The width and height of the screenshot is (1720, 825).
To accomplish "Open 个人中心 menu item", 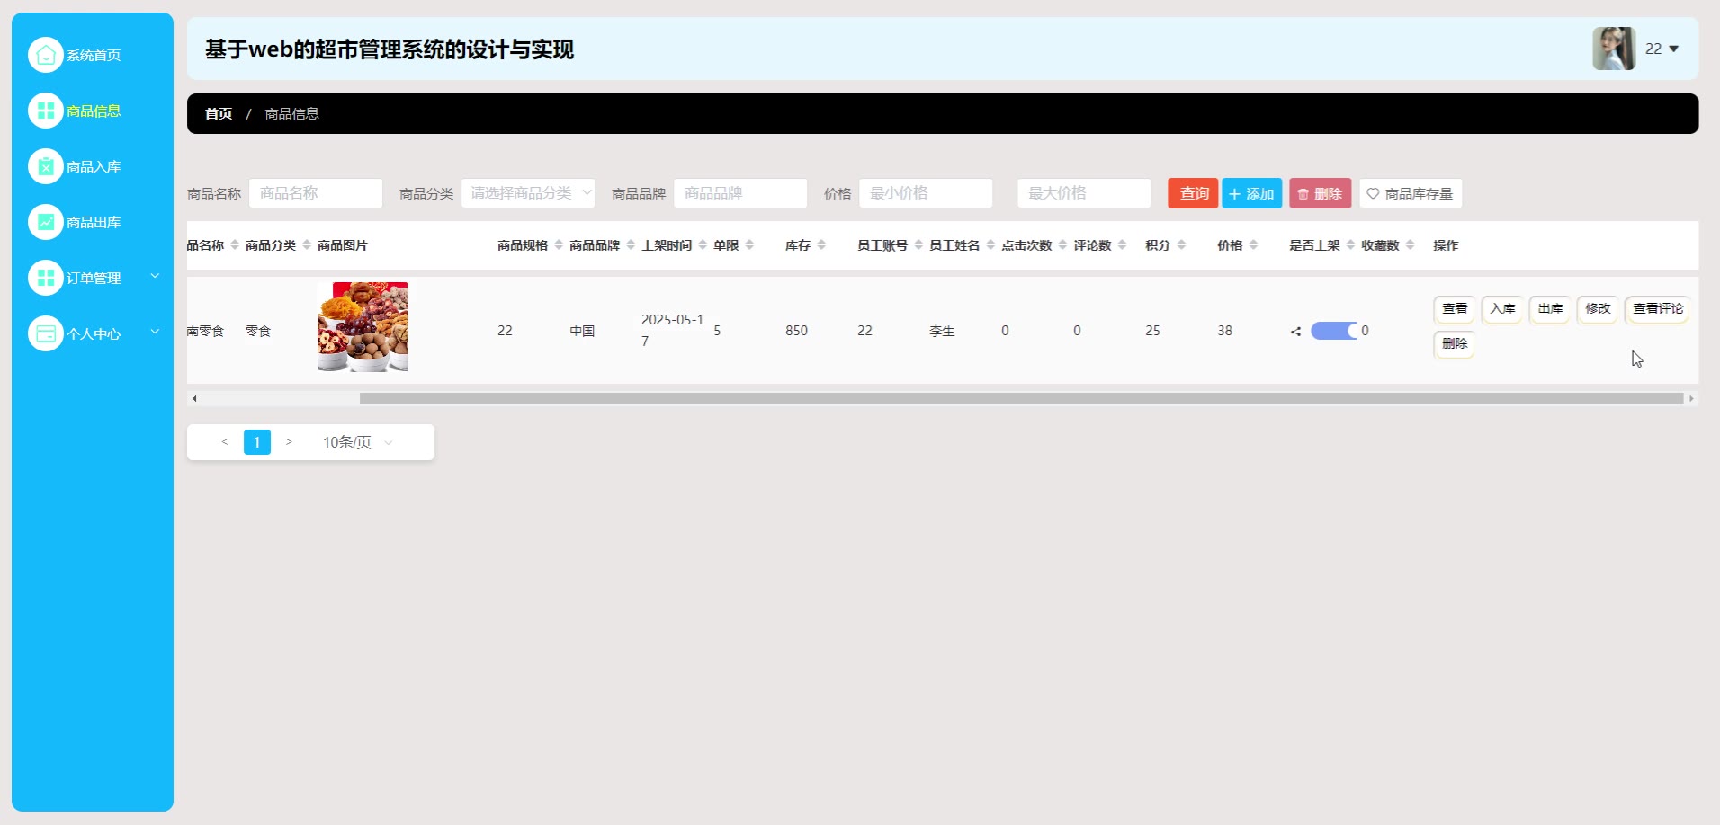I will click(93, 333).
